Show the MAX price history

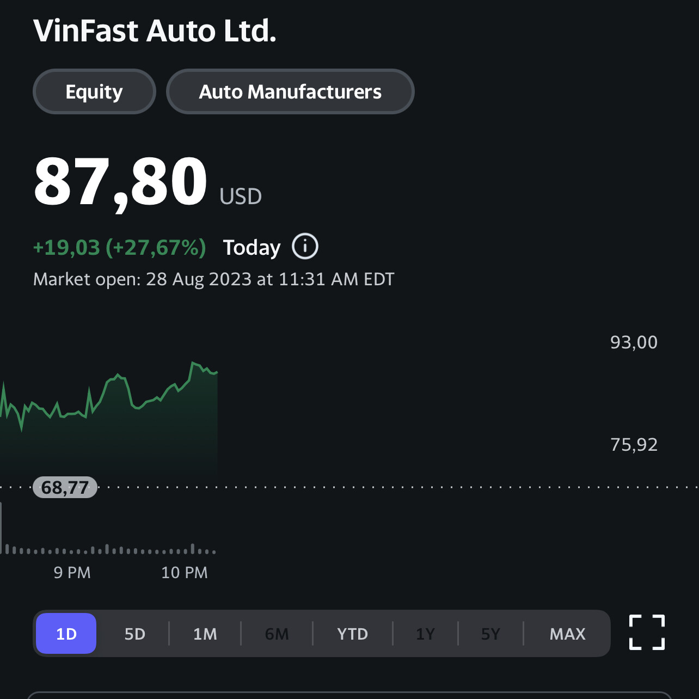[567, 634]
